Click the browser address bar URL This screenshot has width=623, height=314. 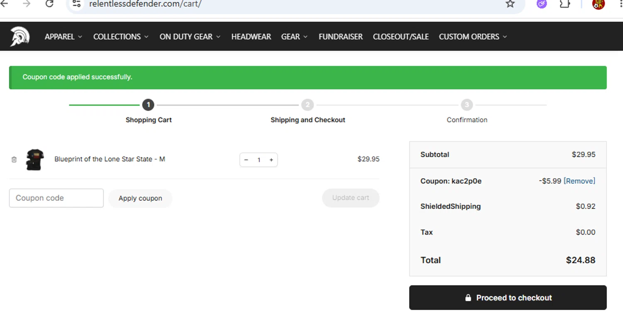pyautogui.click(x=145, y=4)
